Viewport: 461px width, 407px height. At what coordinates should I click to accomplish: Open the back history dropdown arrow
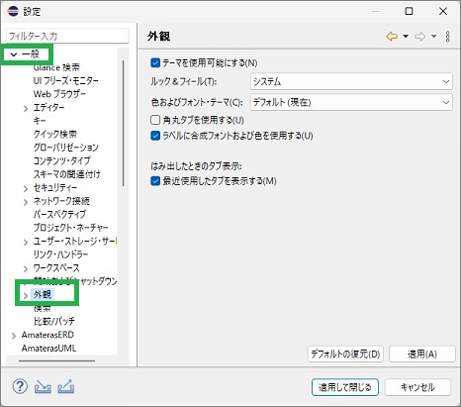pyautogui.click(x=406, y=37)
